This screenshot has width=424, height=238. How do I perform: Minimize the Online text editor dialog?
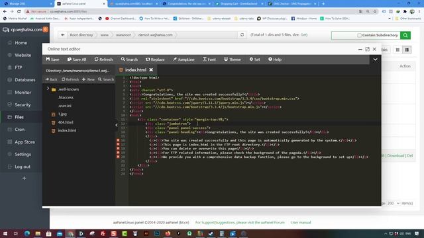click(360, 49)
